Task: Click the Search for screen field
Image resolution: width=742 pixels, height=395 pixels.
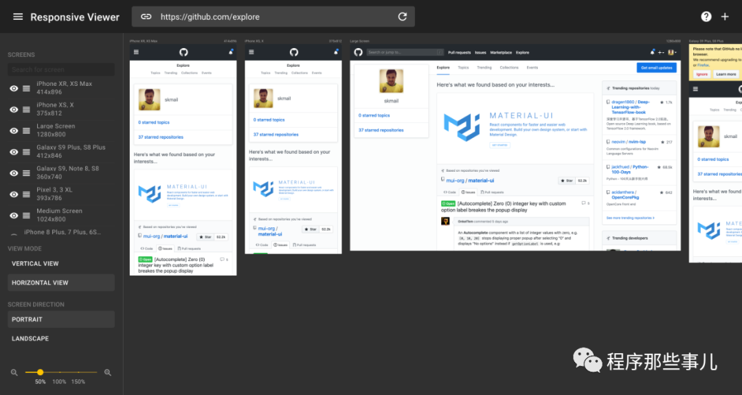Action: pos(61,69)
